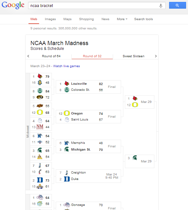Click the blue magnifier search button
The width and height of the screenshot is (188, 210).
pos(177,5)
